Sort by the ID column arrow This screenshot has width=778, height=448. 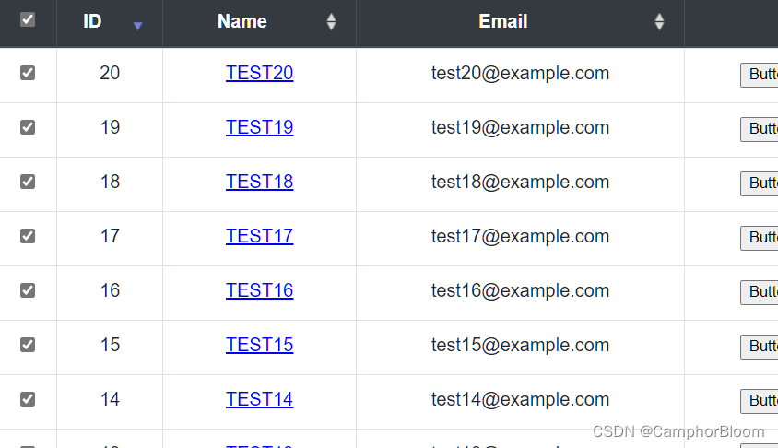[x=138, y=26]
